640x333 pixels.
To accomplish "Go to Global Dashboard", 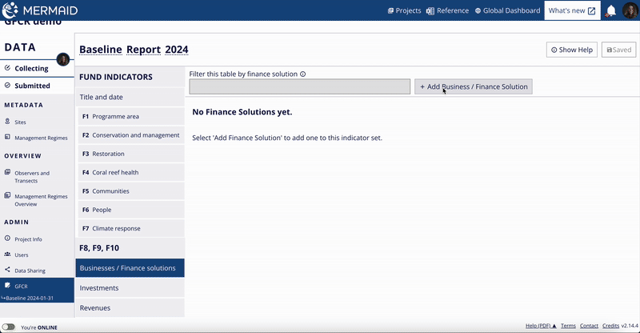I will tap(507, 10).
